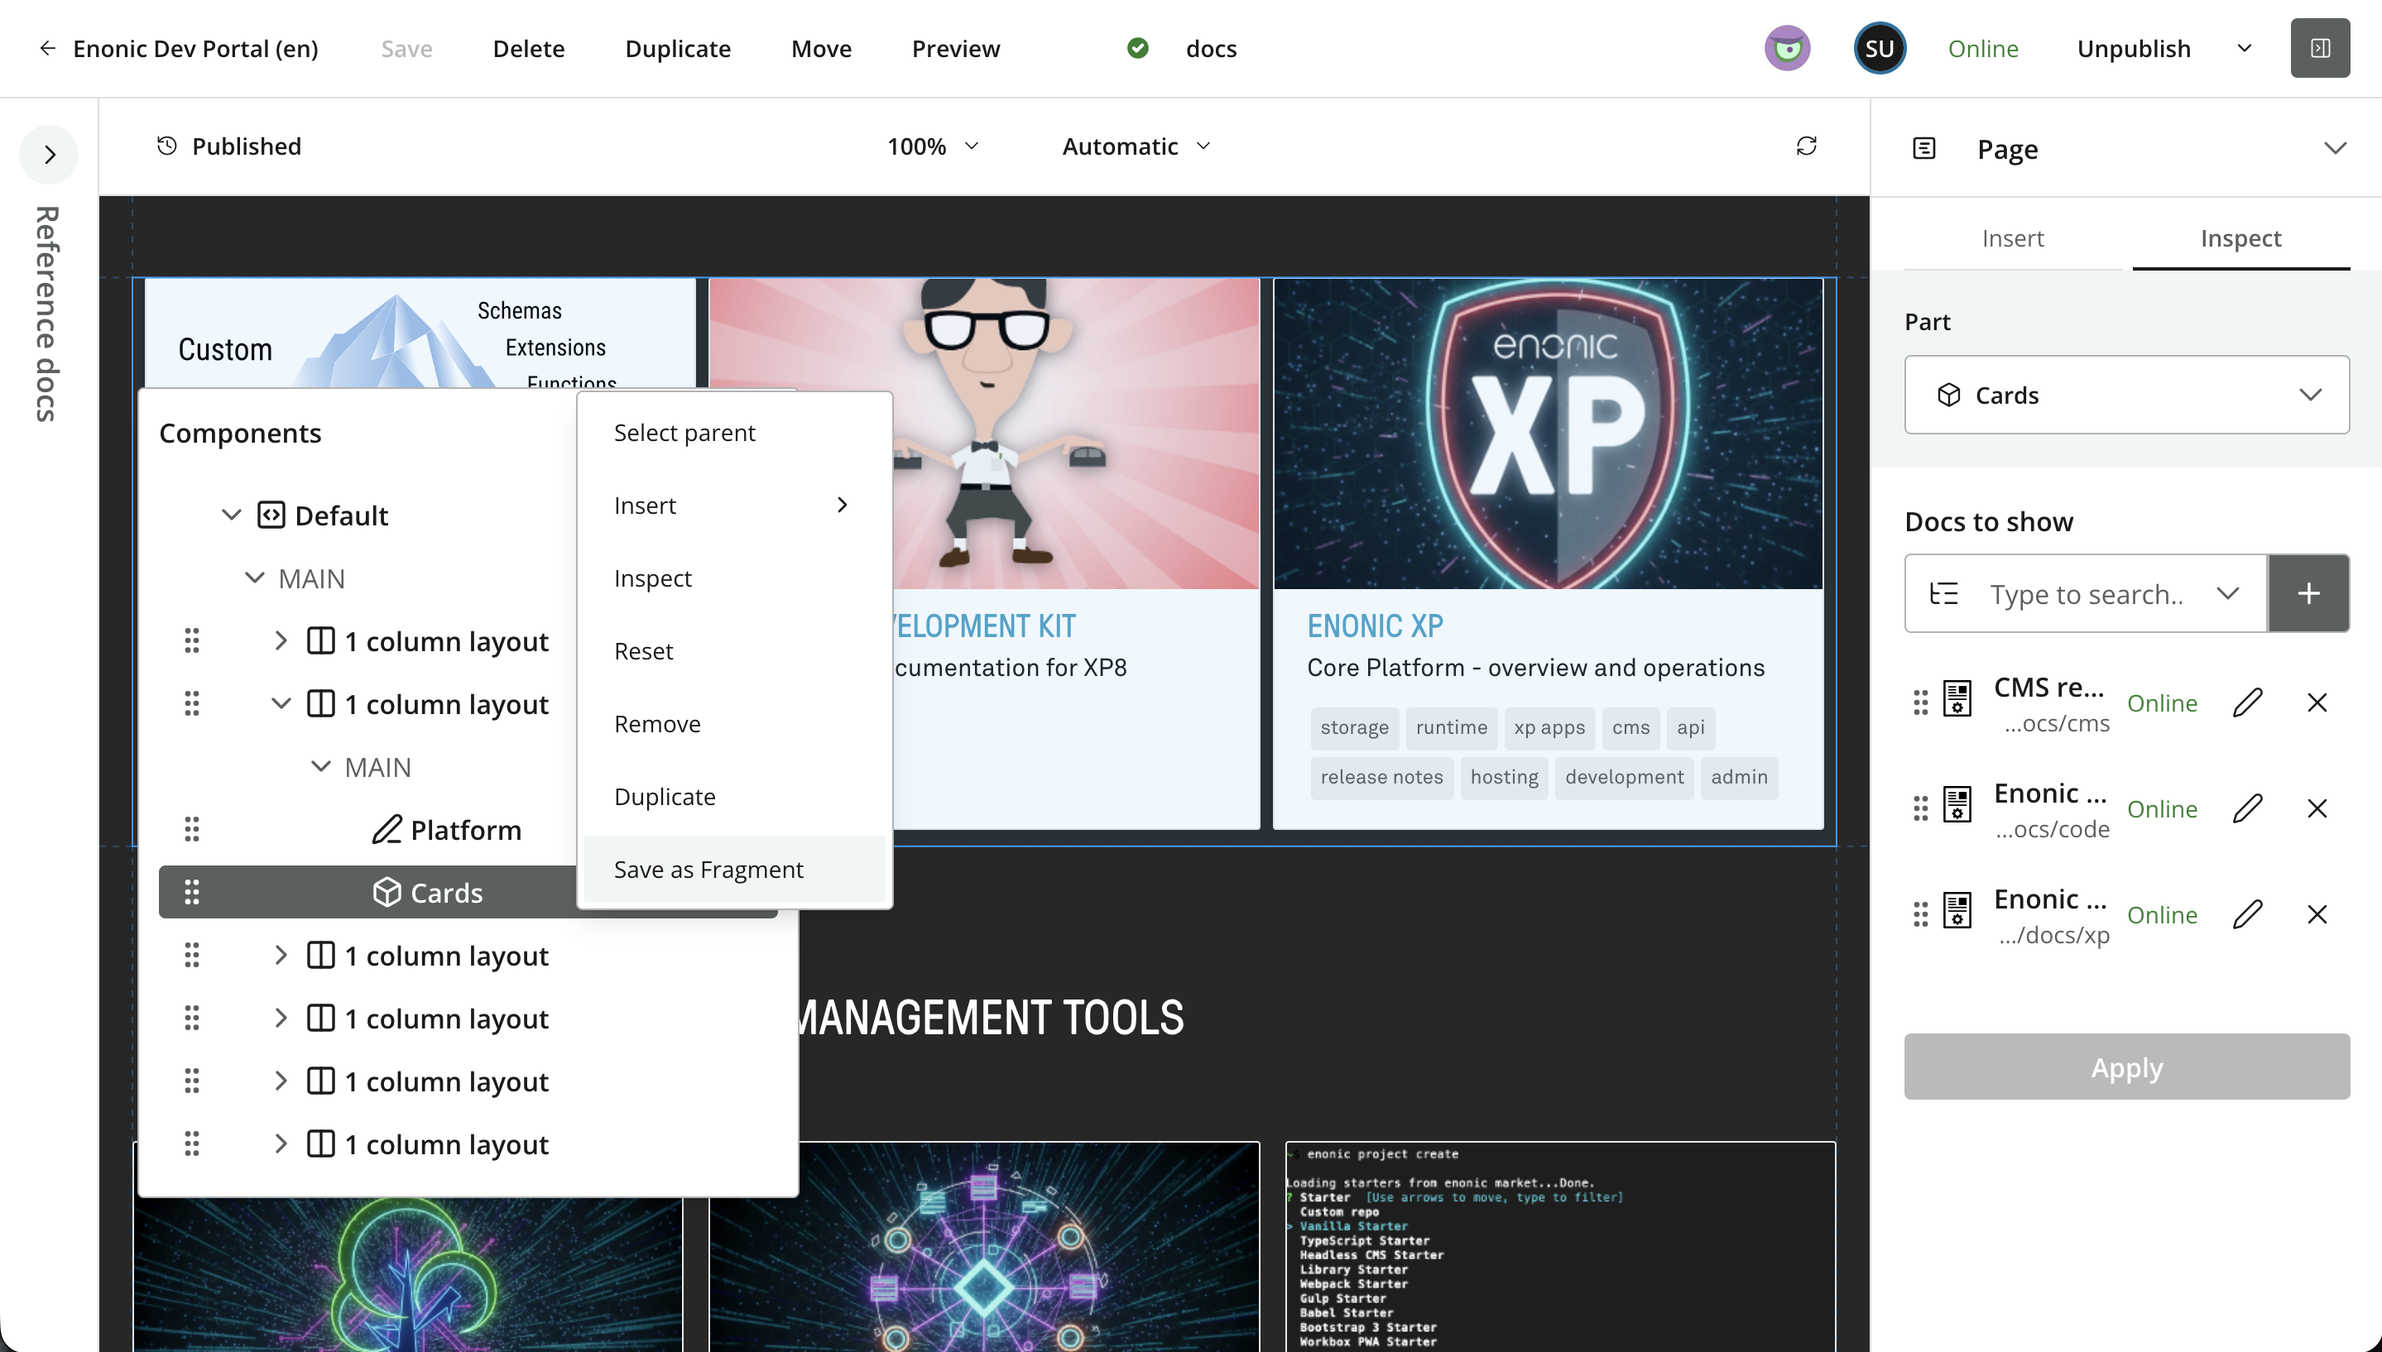Edit the CMS re... docs item pencil

click(2247, 702)
